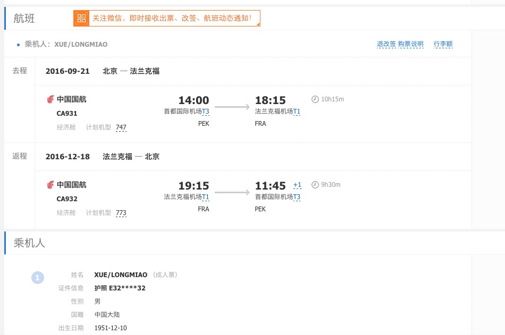505x335 pixels.
Task: Click PEK code under 14:00 departure
Action: [204, 124]
